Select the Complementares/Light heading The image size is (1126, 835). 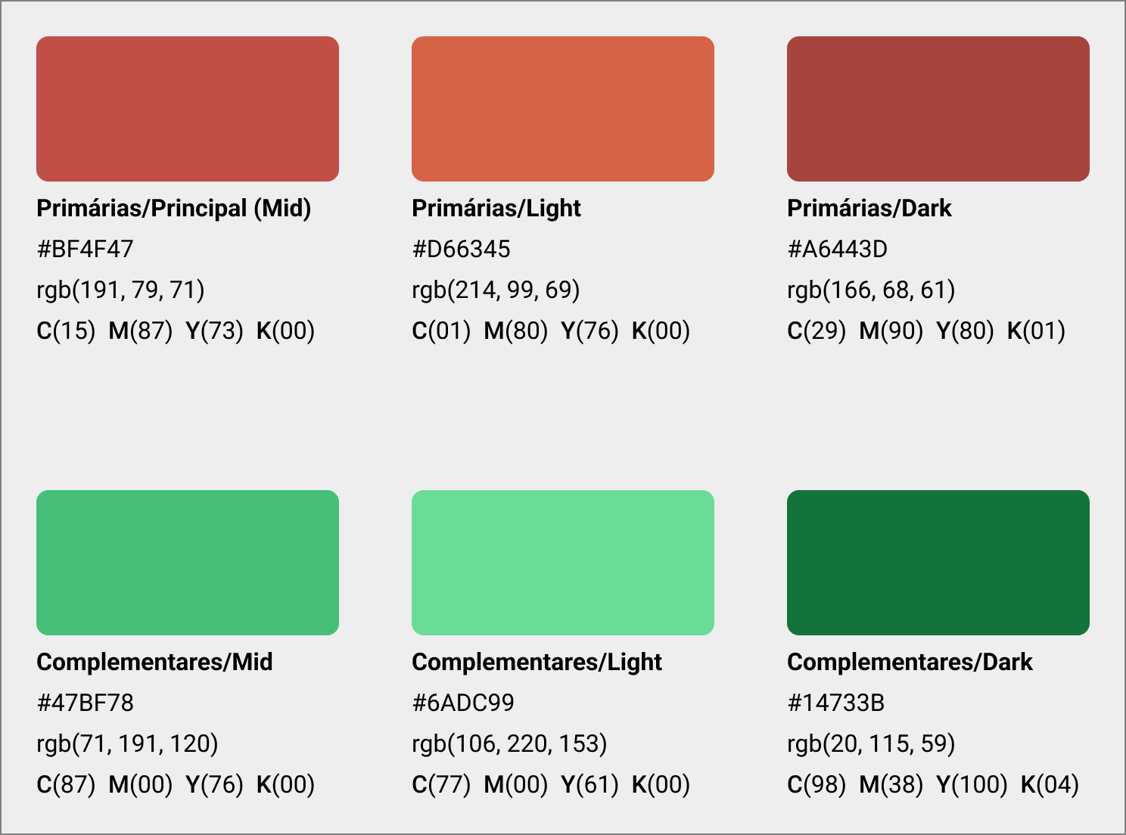click(x=537, y=662)
